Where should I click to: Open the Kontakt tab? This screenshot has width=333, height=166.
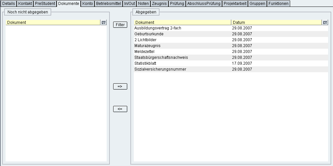25,4
